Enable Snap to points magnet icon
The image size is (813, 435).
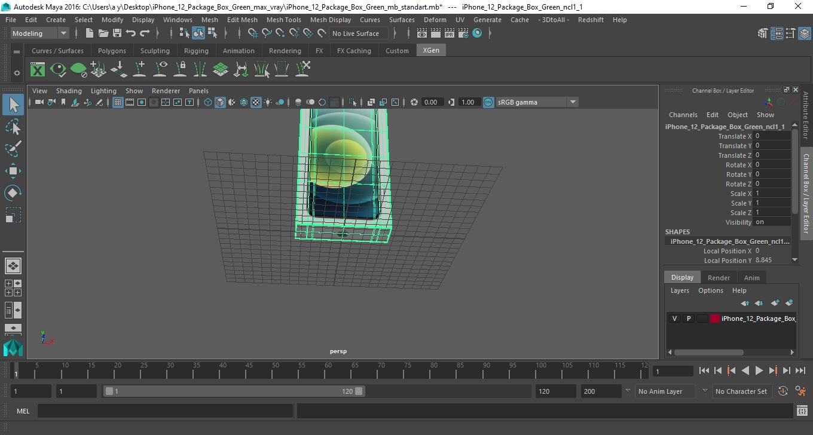click(280, 33)
